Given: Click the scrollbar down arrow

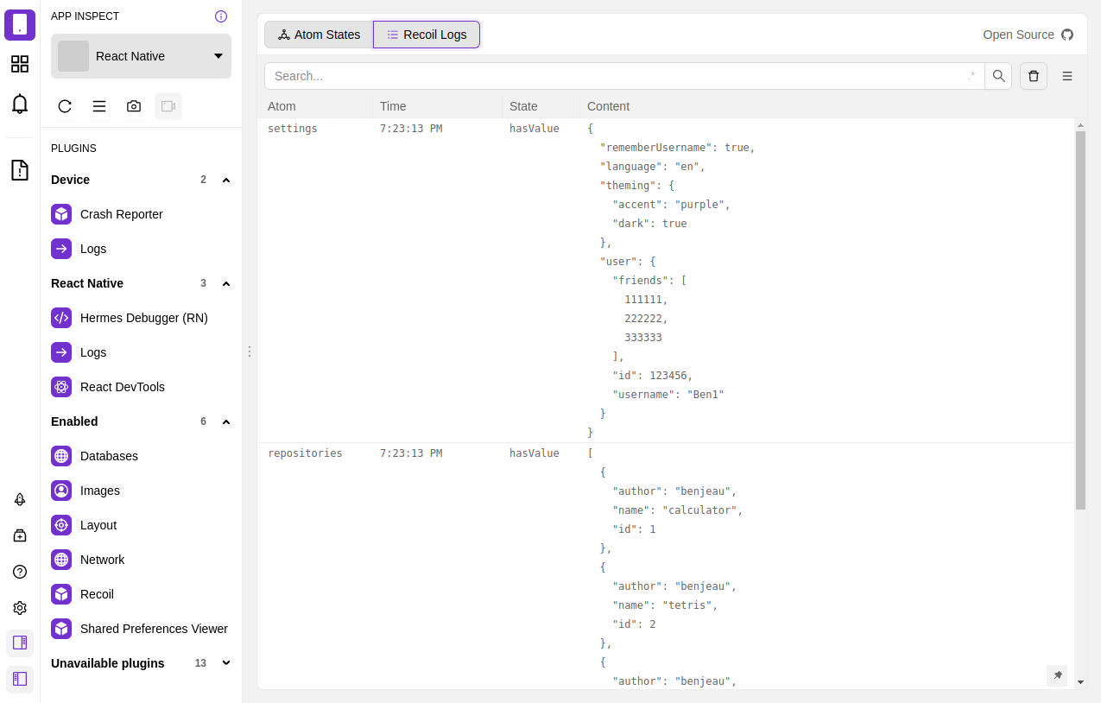Looking at the screenshot, I should tap(1080, 682).
